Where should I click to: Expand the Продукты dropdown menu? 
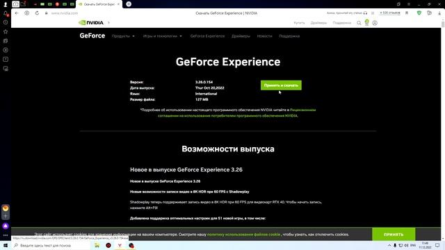click(123, 36)
